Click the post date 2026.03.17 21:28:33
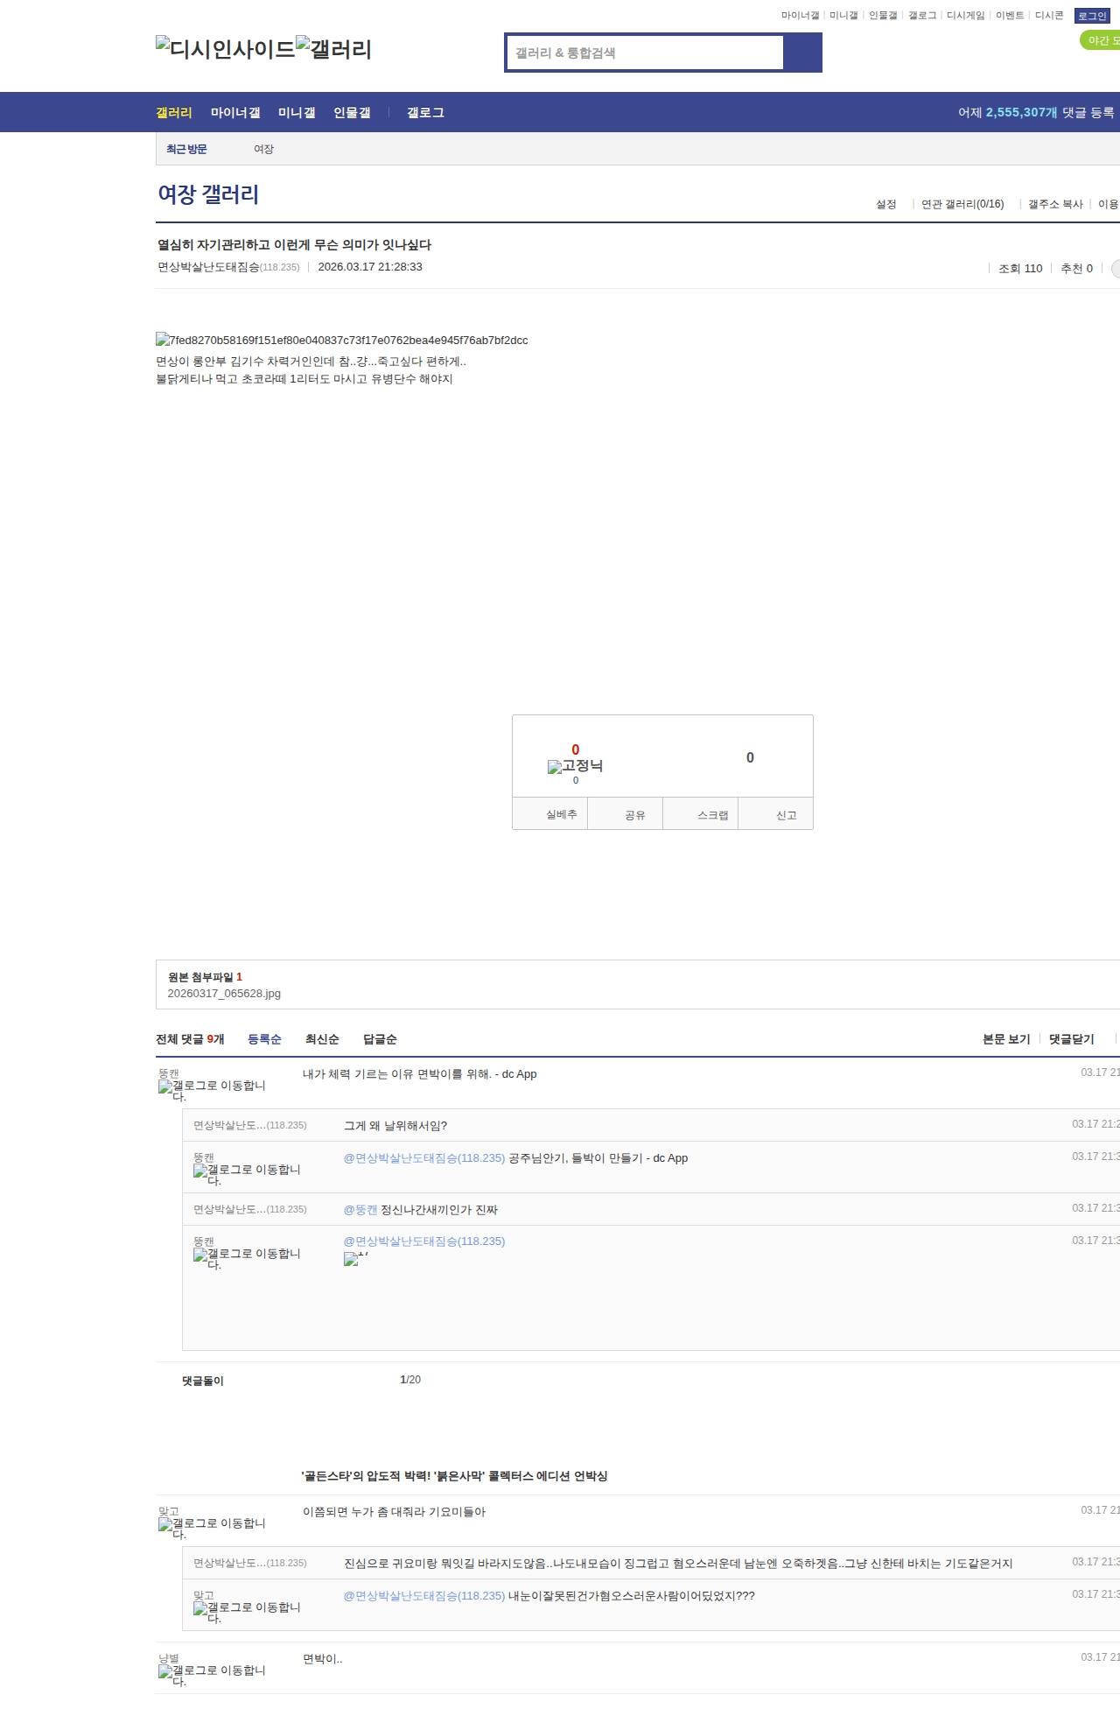Viewport: 1120px width, 1716px height. 370,267
